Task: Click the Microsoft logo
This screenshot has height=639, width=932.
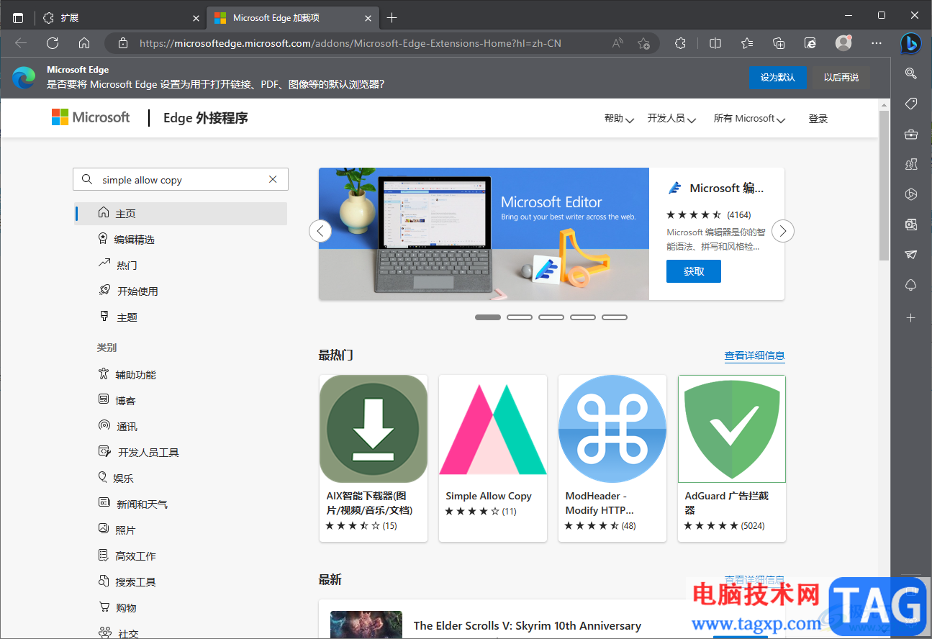Action: tap(91, 117)
